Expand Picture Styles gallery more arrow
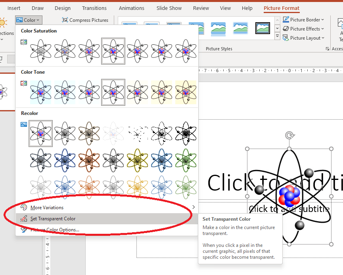Image resolution: width=343 pixels, height=275 pixels. pos(277,36)
